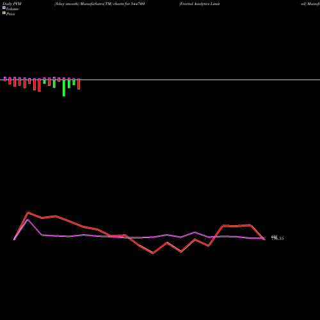Image resolution: width=320 pixels, height=320 pixels.
Task: Click the price value label at line end
Action: tap(278, 239)
